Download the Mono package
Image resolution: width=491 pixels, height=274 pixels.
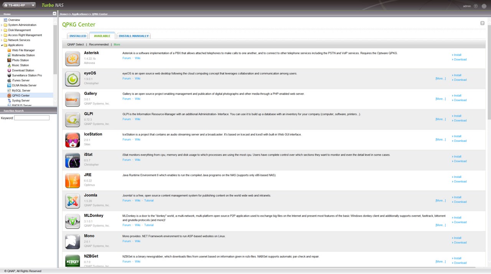pyautogui.click(x=459, y=242)
